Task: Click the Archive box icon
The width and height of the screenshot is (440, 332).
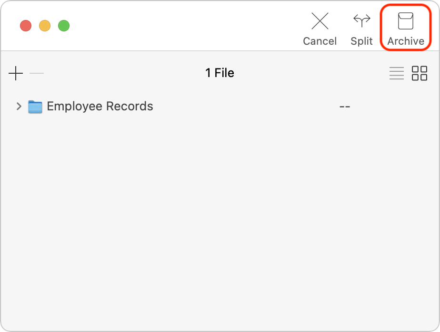Action: 406,21
